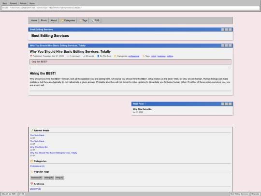This screenshot has width=261, height=196.
Task: Open the Why This Retro Biz next post
Action: [x=142, y=109]
